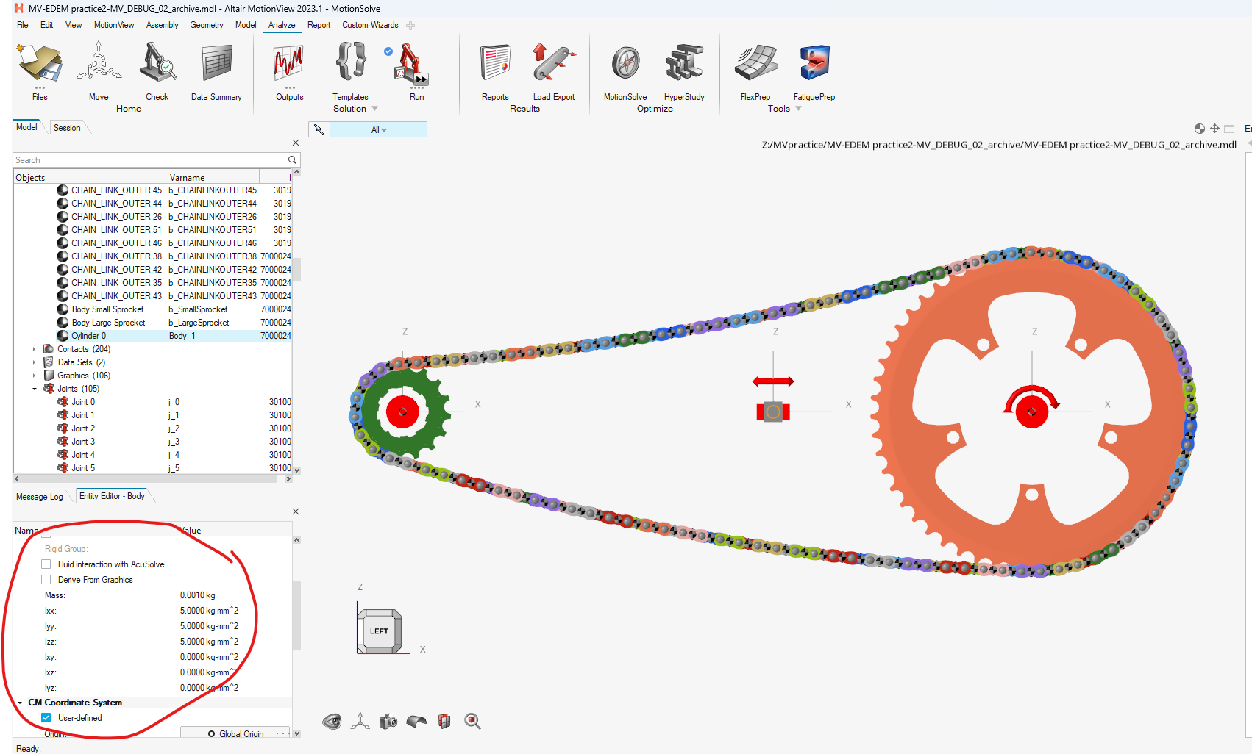
Task: Click the search magnifier icon in browser
Action: [x=292, y=159]
